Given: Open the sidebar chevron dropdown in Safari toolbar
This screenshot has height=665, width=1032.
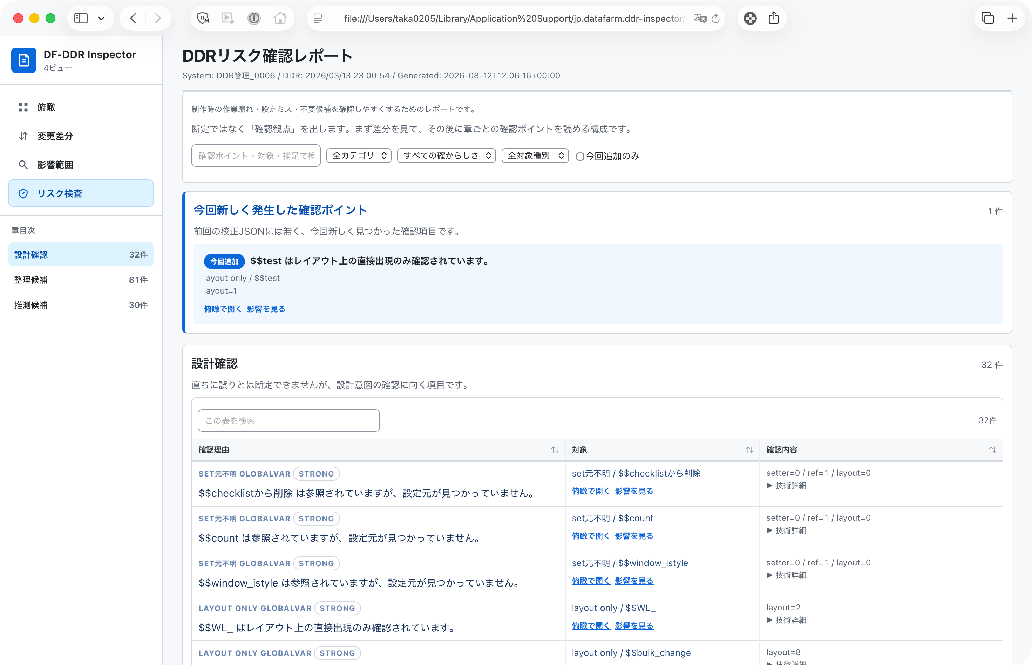Looking at the screenshot, I should click(x=102, y=18).
